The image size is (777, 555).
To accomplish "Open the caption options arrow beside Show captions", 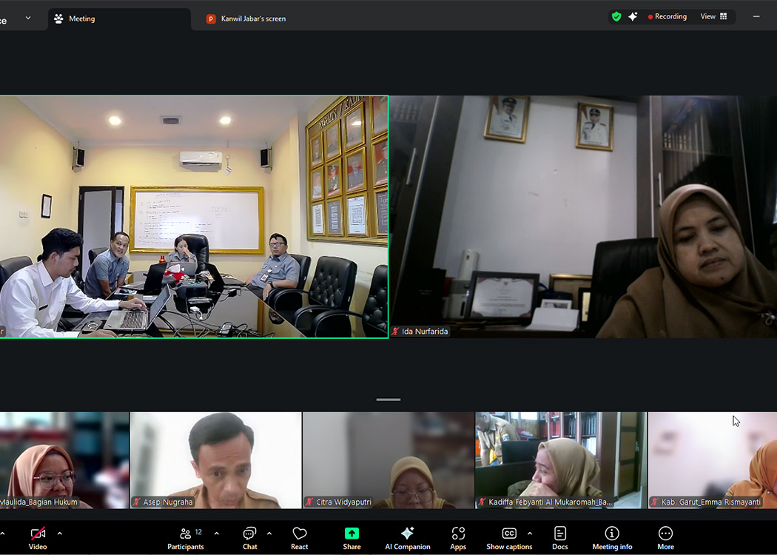I will pos(530,533).
